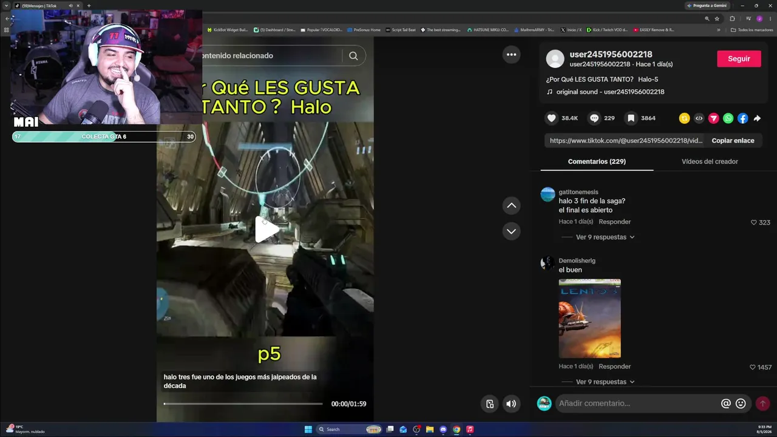Expand replies under gatitonemesis comment
The image size is (777, 437).
click(605, 237)
